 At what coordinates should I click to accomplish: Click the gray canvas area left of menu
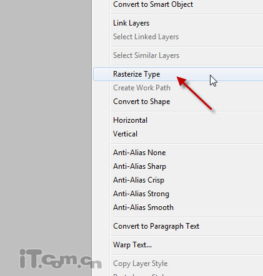(46, 125)
